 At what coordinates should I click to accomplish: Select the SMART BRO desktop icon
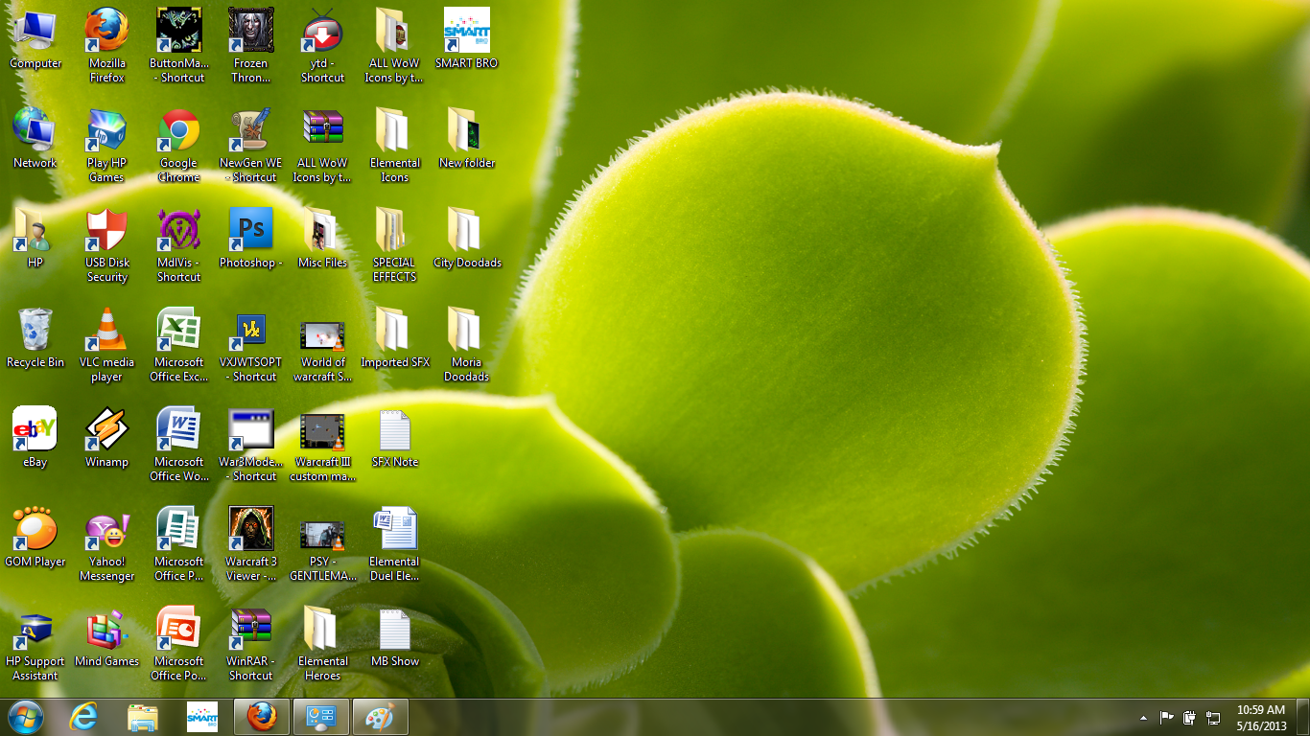coord(467,38)
